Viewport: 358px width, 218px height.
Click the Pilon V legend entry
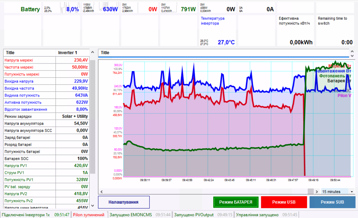344,96
